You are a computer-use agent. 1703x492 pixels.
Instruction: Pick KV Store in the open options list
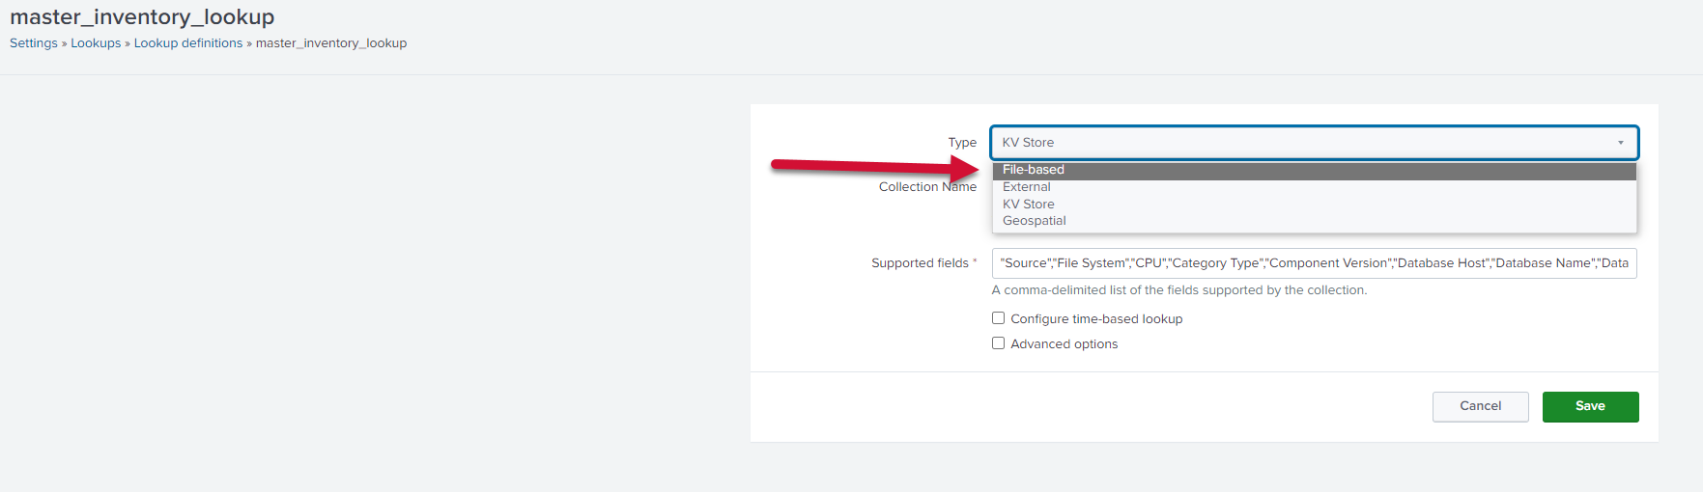coord(1029,205)
